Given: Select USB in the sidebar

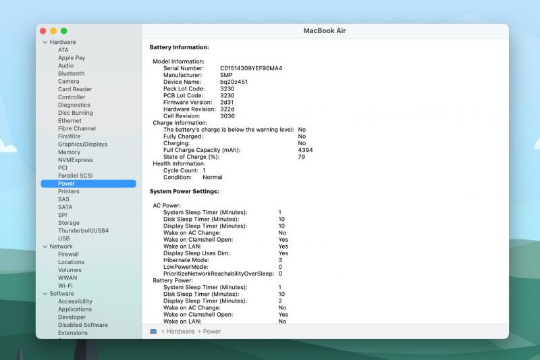Looking at the screenshot, I should [63, 238].
